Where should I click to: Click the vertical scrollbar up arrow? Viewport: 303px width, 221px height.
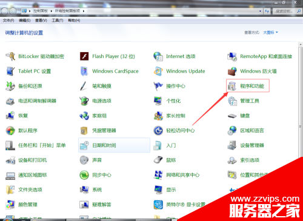[301, 44]
